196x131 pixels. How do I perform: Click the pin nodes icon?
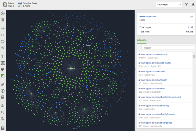(x=3, y=85)
